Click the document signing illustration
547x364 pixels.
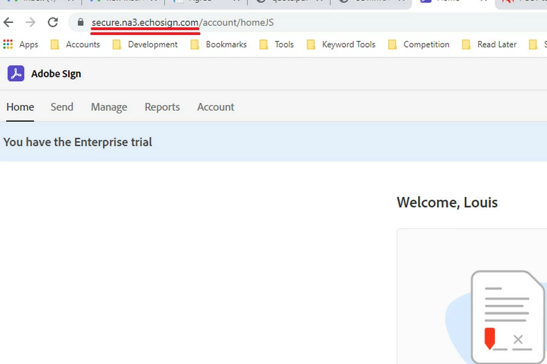click(496, 316)
